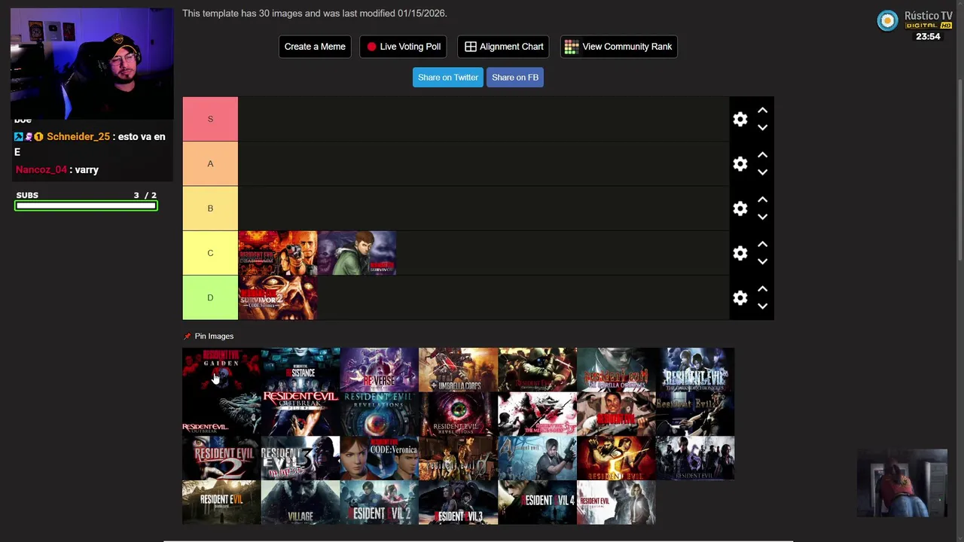Select Revelations 2 image with red eye
Screen dimensions: 964x542
(458, 414)
